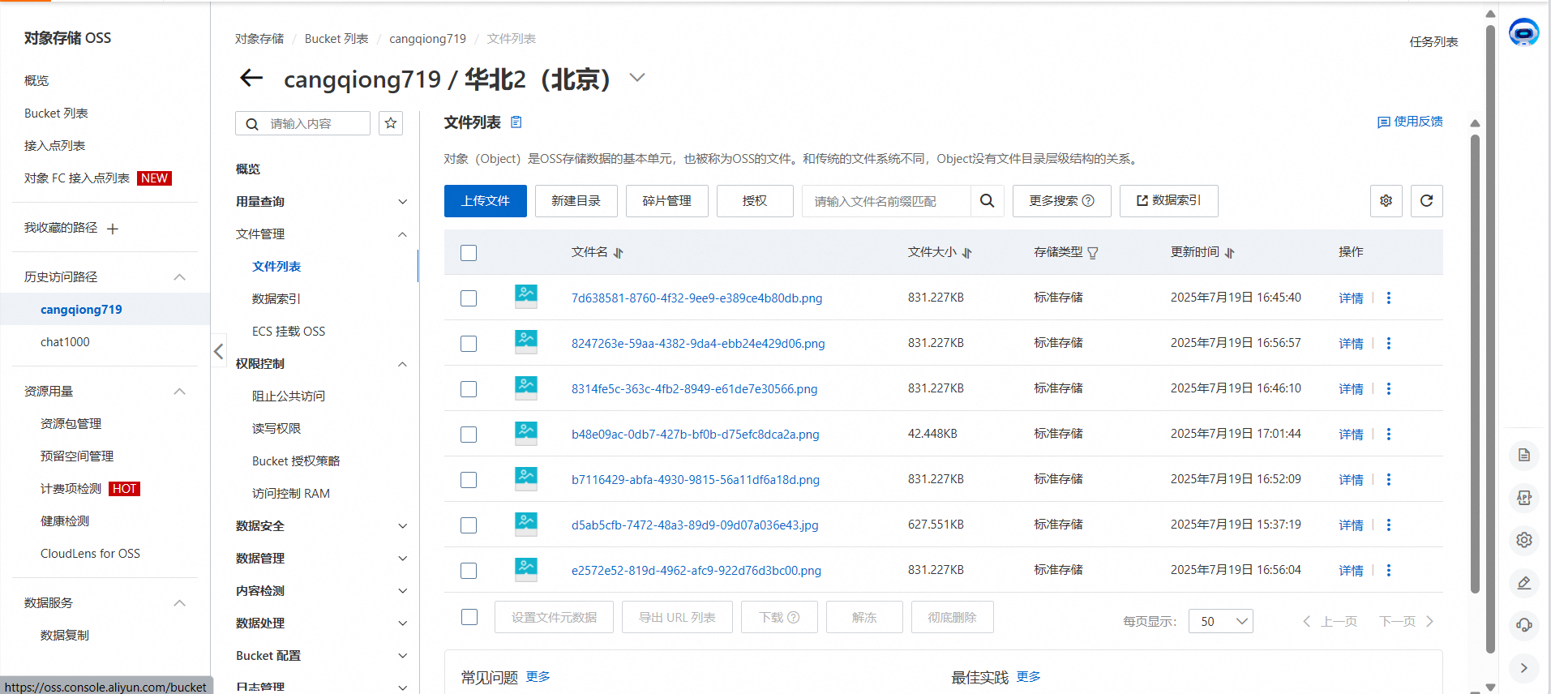
Task: Click the search magnifier for file prefix
Action: (x=987, y=201)
